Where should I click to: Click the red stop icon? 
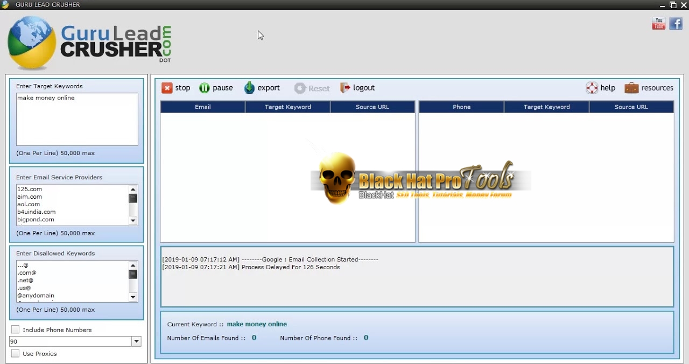pyautogui.click(x=167, y=88)
